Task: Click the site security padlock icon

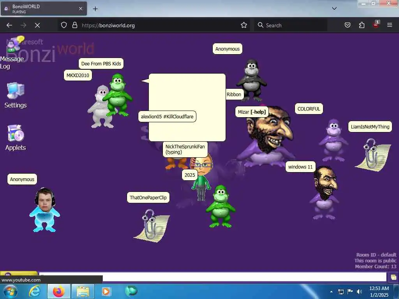Action: pyautogui.click(x=74, y=25)
